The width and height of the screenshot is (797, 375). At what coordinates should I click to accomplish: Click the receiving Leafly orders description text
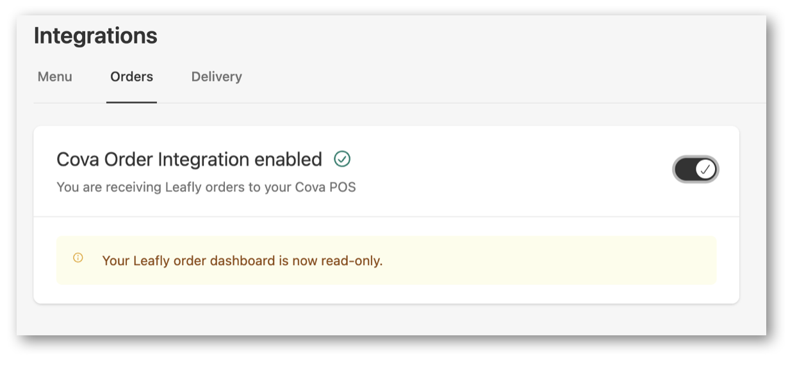[206, 187]
